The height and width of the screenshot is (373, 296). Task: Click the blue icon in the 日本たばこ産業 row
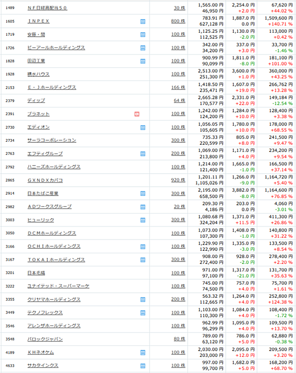click(x=143, y=194)
